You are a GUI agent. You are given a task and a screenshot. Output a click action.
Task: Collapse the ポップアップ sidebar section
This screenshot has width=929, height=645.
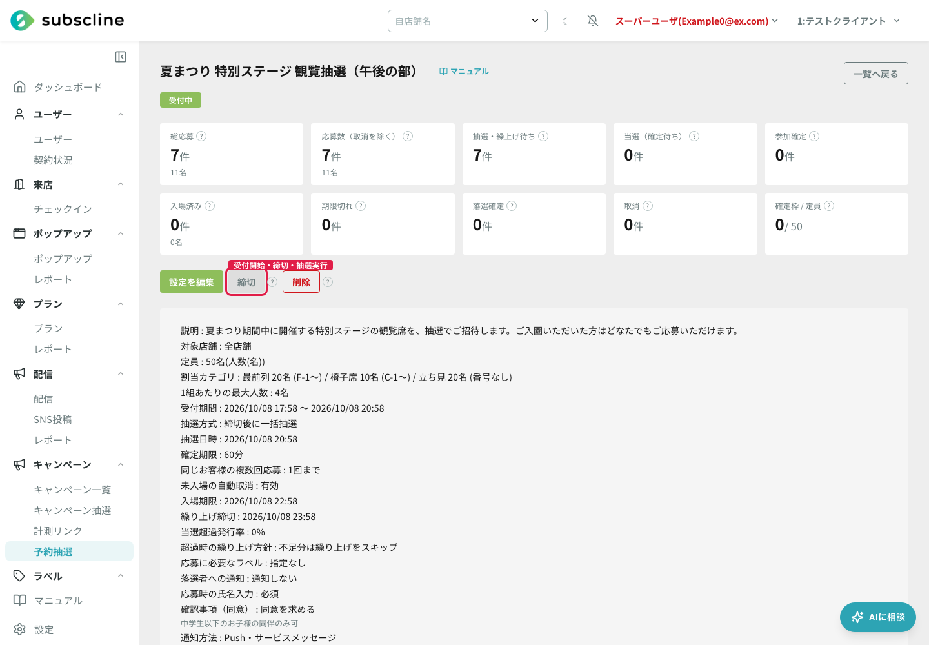click(x=121, y=233)
